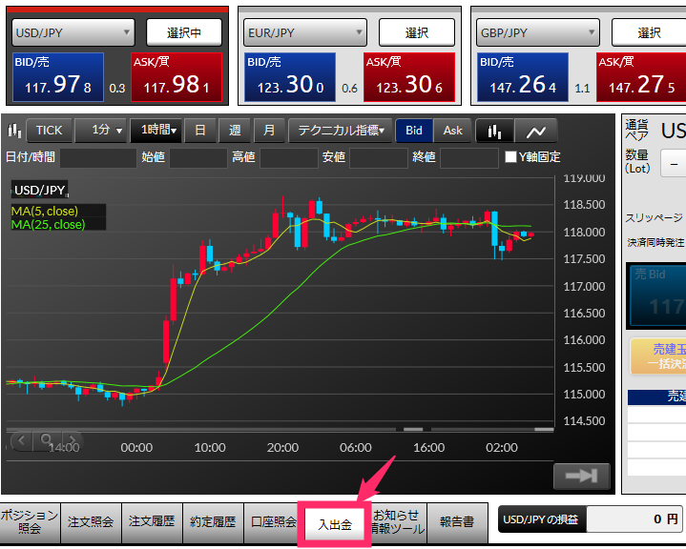This screenshot has width=686, height=549.
Task: Click USD/JPY ASK/買 price 117.981
Action: pyautogui.click(x=177, y=77)
